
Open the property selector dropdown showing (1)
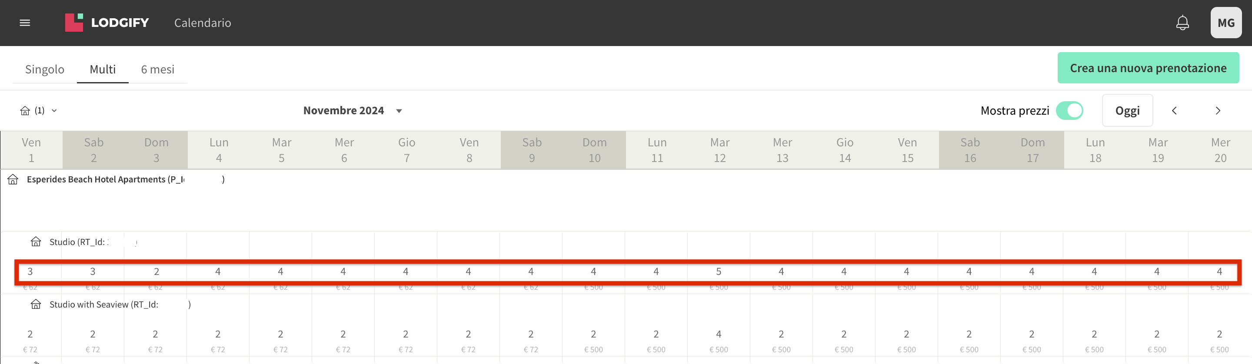[40, 110]
